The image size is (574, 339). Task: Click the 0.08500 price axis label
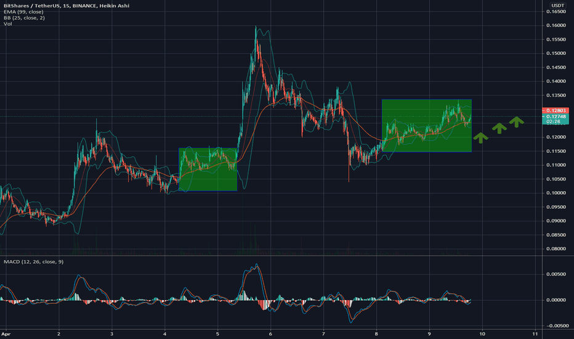point(556,235)
